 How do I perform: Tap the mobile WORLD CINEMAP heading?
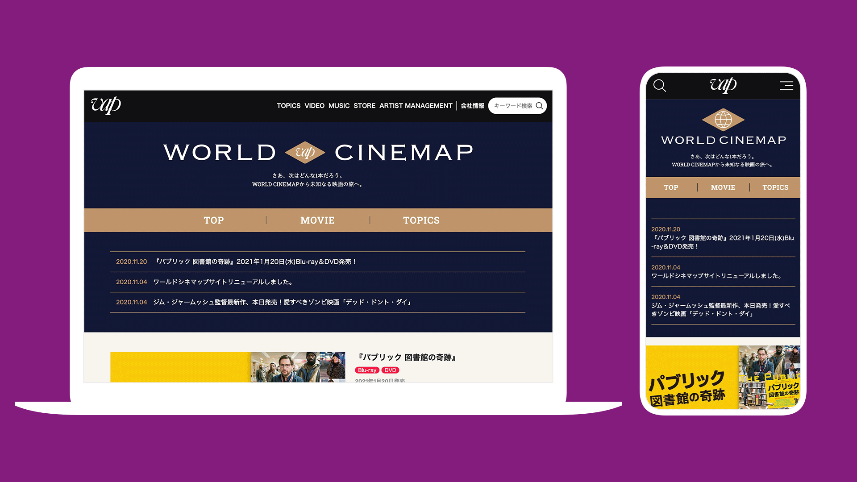[723, 140]
